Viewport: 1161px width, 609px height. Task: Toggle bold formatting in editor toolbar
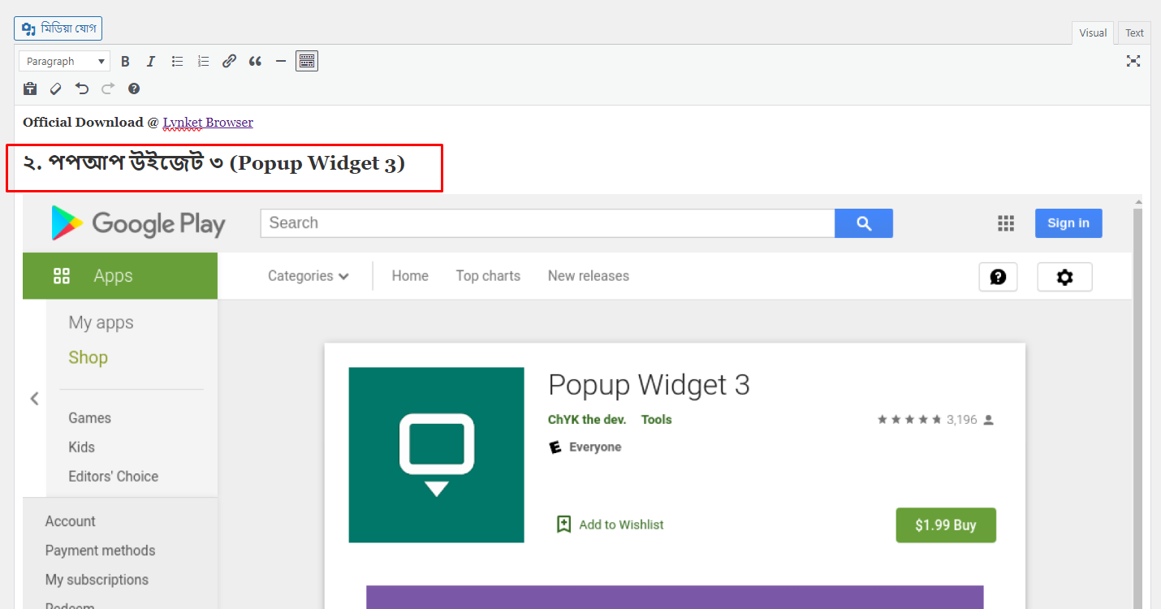click(125, 61)
